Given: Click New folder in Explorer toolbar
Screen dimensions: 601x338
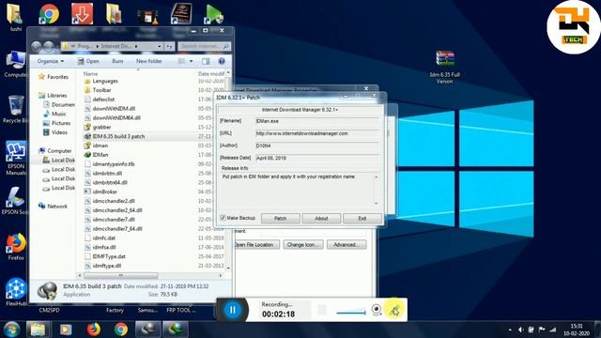Looking at the screenshot, I should (x=149, y=61).
